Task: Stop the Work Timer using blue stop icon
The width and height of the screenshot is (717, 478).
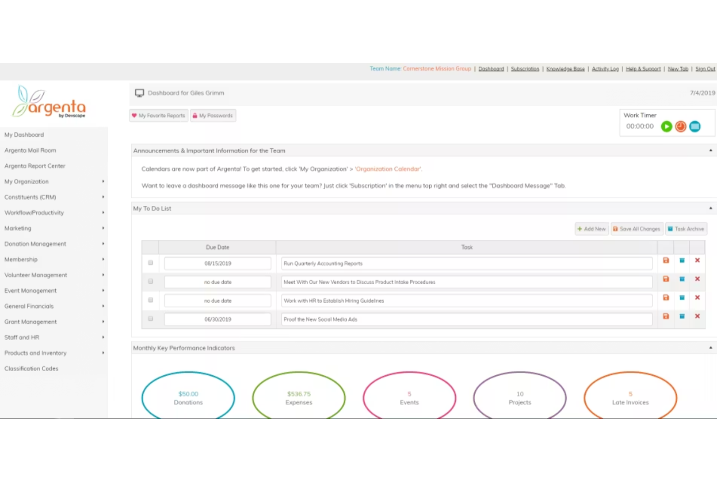Action: point(695,126)
